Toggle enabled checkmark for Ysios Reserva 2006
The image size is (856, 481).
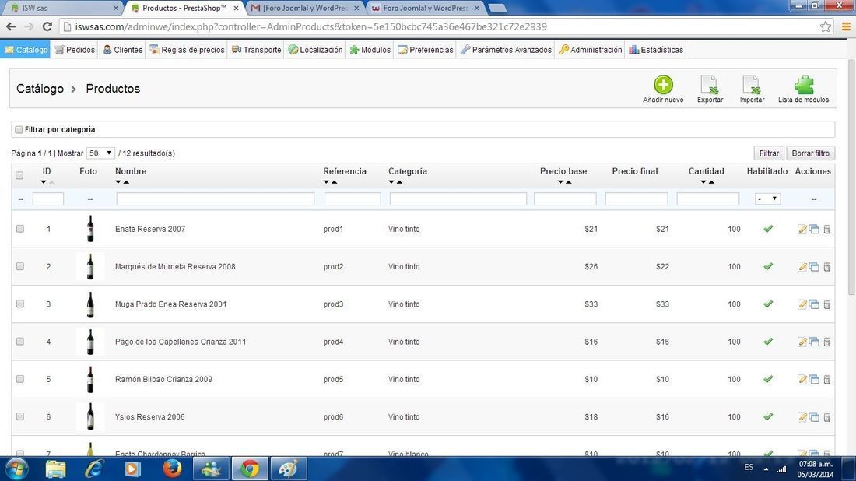pyautogui.click(x=768, y=416)
